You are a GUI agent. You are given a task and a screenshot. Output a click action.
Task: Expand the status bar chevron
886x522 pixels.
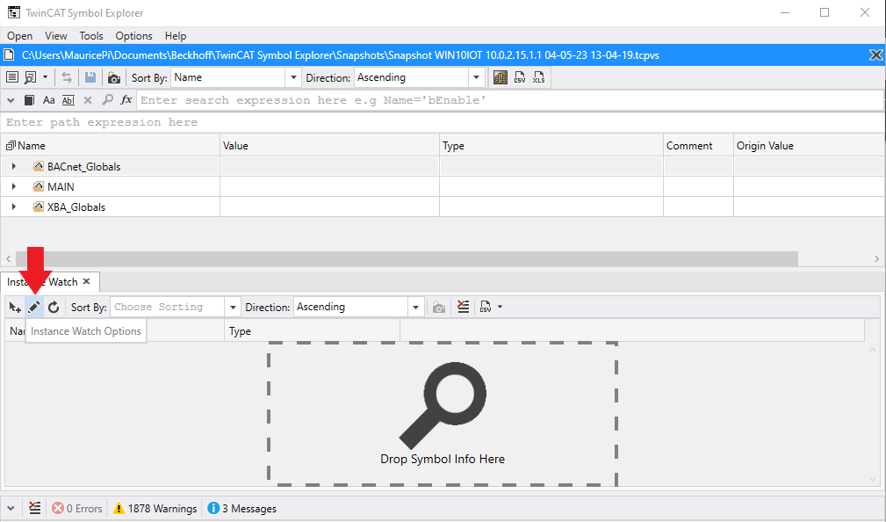pos(11,508)
